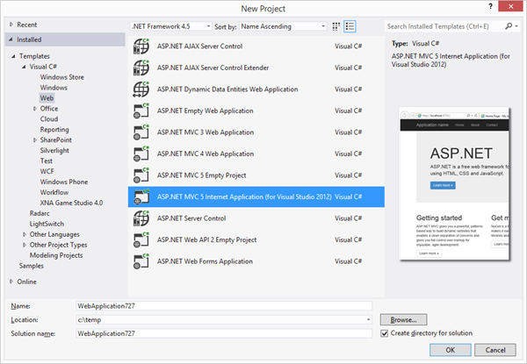
Task: Open the Sort by Name Ascending dropdown
Action: tap(283, 26)
